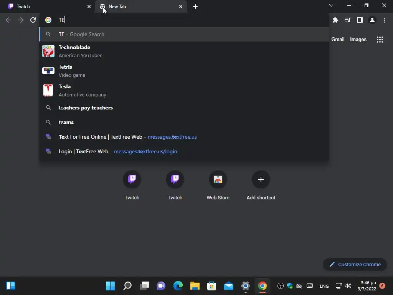Click Add shortcut plus tile

261,186
